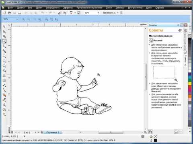The width and height of the screenshot is (193, 144).
Task: Collapse the Советы docker title arrow
Action: coord(178,25)
